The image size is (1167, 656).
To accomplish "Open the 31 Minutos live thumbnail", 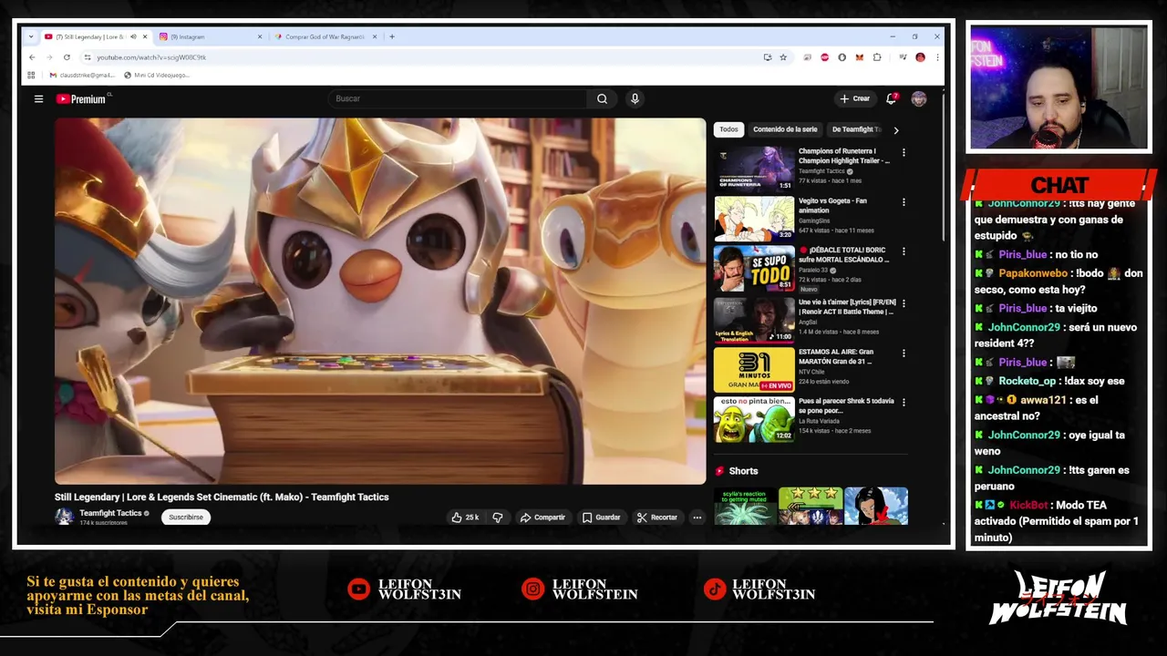I will 754,369.
